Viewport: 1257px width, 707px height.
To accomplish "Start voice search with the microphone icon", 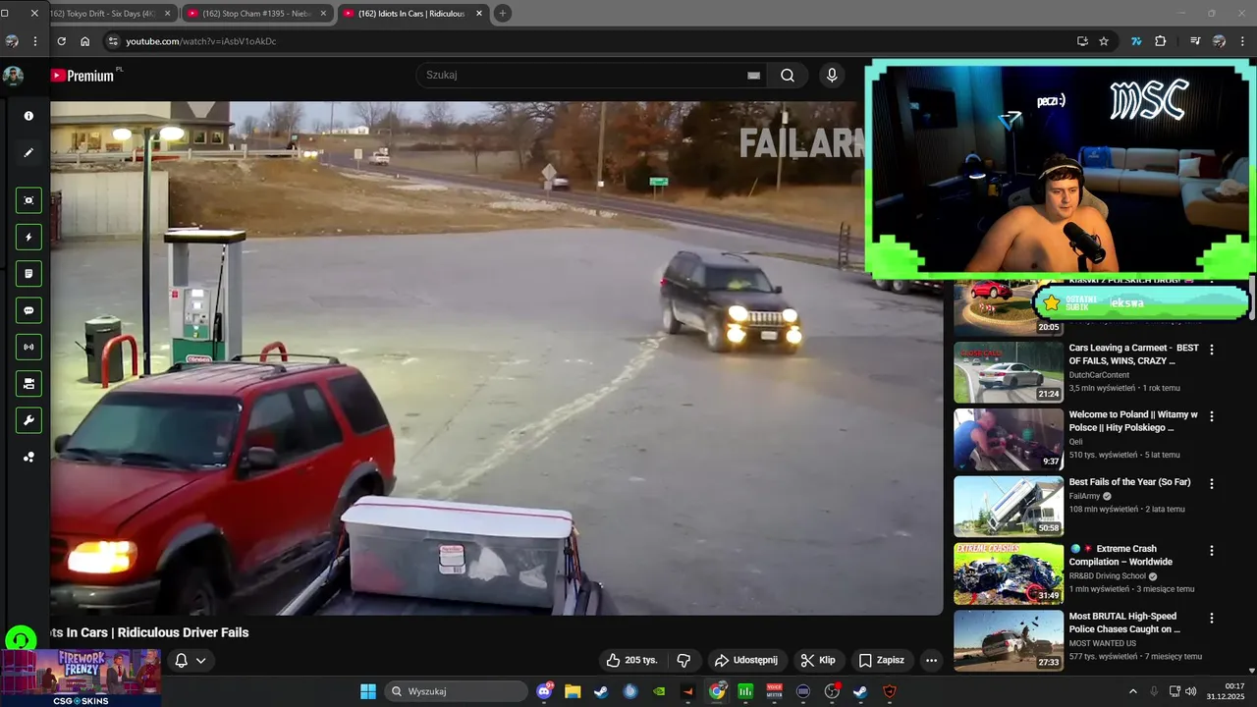I will click(832, 76).
